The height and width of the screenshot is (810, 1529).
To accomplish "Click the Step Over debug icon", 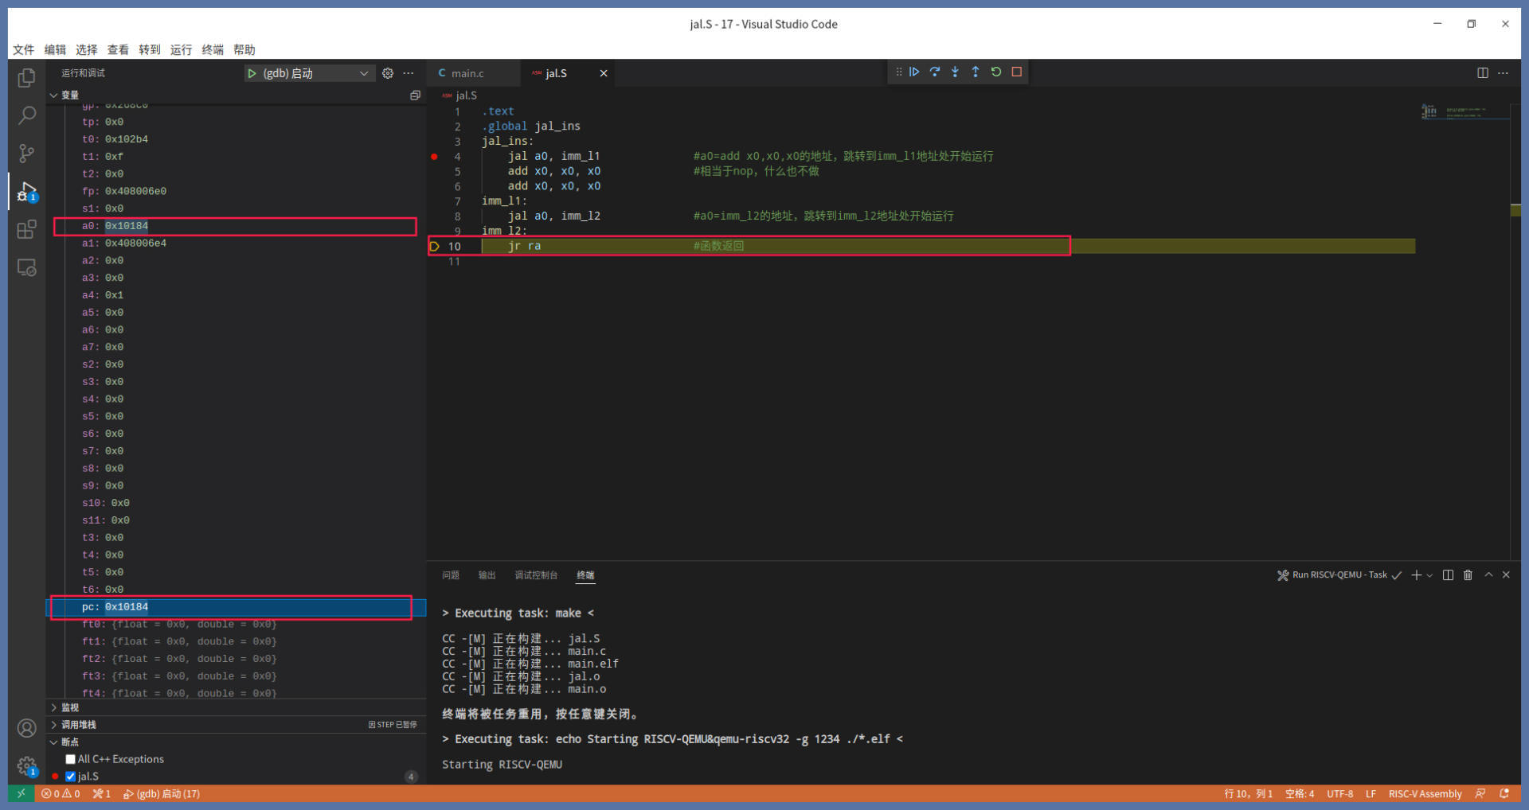I will coord(935,72).
